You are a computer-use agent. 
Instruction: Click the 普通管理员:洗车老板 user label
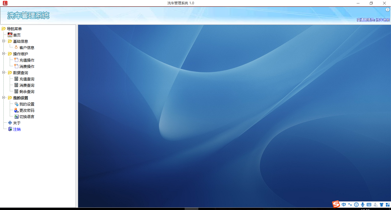point(373,20)
